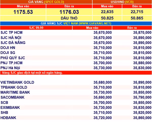Viewport: 152px width, 122px height.
Task: Click Bán ra header in SJC table
Action: [132, 28]
